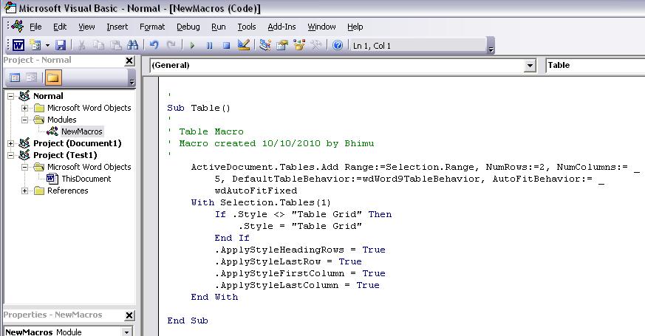Run the macro with the play icon
Viewport: 645px width, 336px height.
coord(192,45)
